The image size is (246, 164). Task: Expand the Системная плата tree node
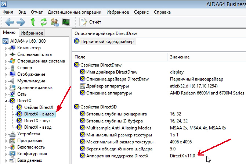[6, 54]
